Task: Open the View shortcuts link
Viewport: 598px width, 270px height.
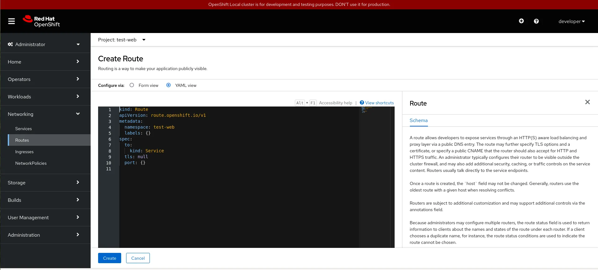Action: pyautogui.click(x=379, y=103)
